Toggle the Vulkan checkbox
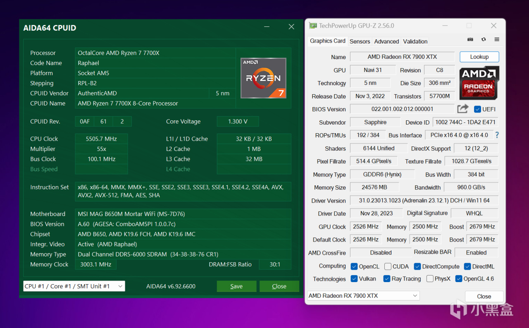The height and width of the screenshot is (328, 529). coord(354,279)
